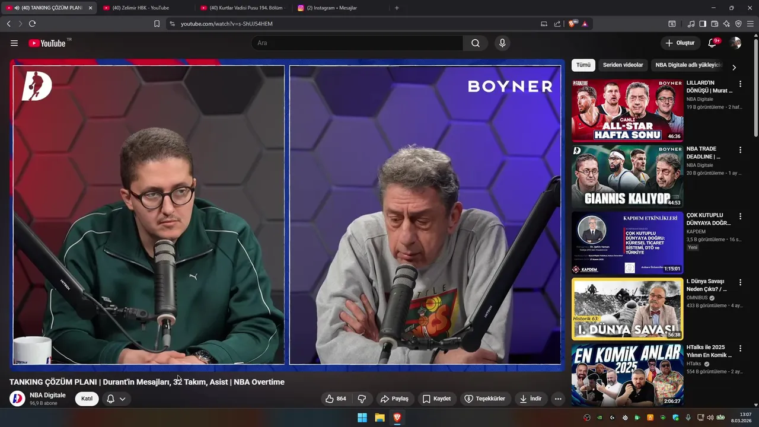Viewport: 759px width, 427px height.
Task: Go back to the previous page
Action: pyautogui.click(x=8, y=24)
